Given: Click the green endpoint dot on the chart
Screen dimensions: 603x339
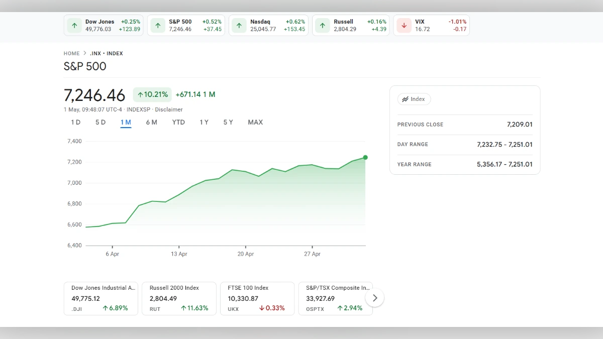Looking at the screenshot, I should pyautogui.click(x=365, y=158).
